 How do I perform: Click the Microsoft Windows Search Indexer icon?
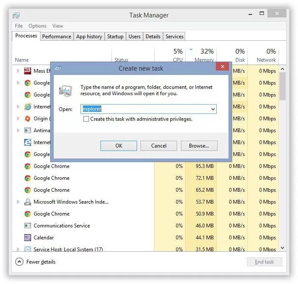[x=28, y=202]
